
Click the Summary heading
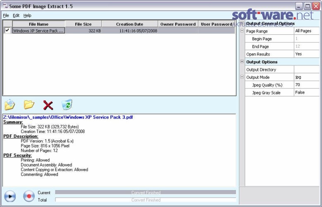13,122
